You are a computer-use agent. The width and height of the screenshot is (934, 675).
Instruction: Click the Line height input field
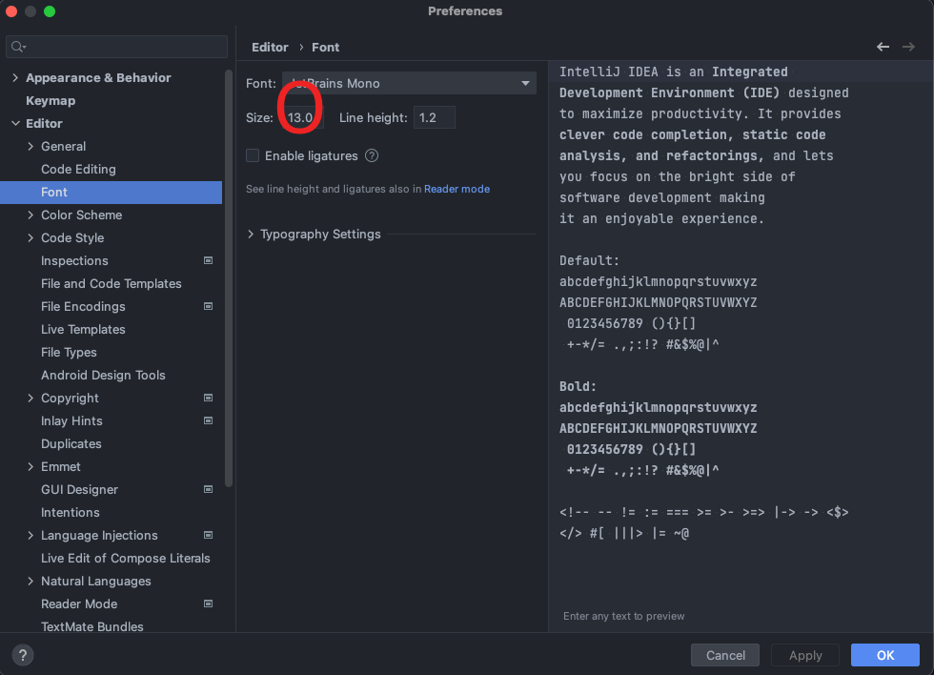435,117
